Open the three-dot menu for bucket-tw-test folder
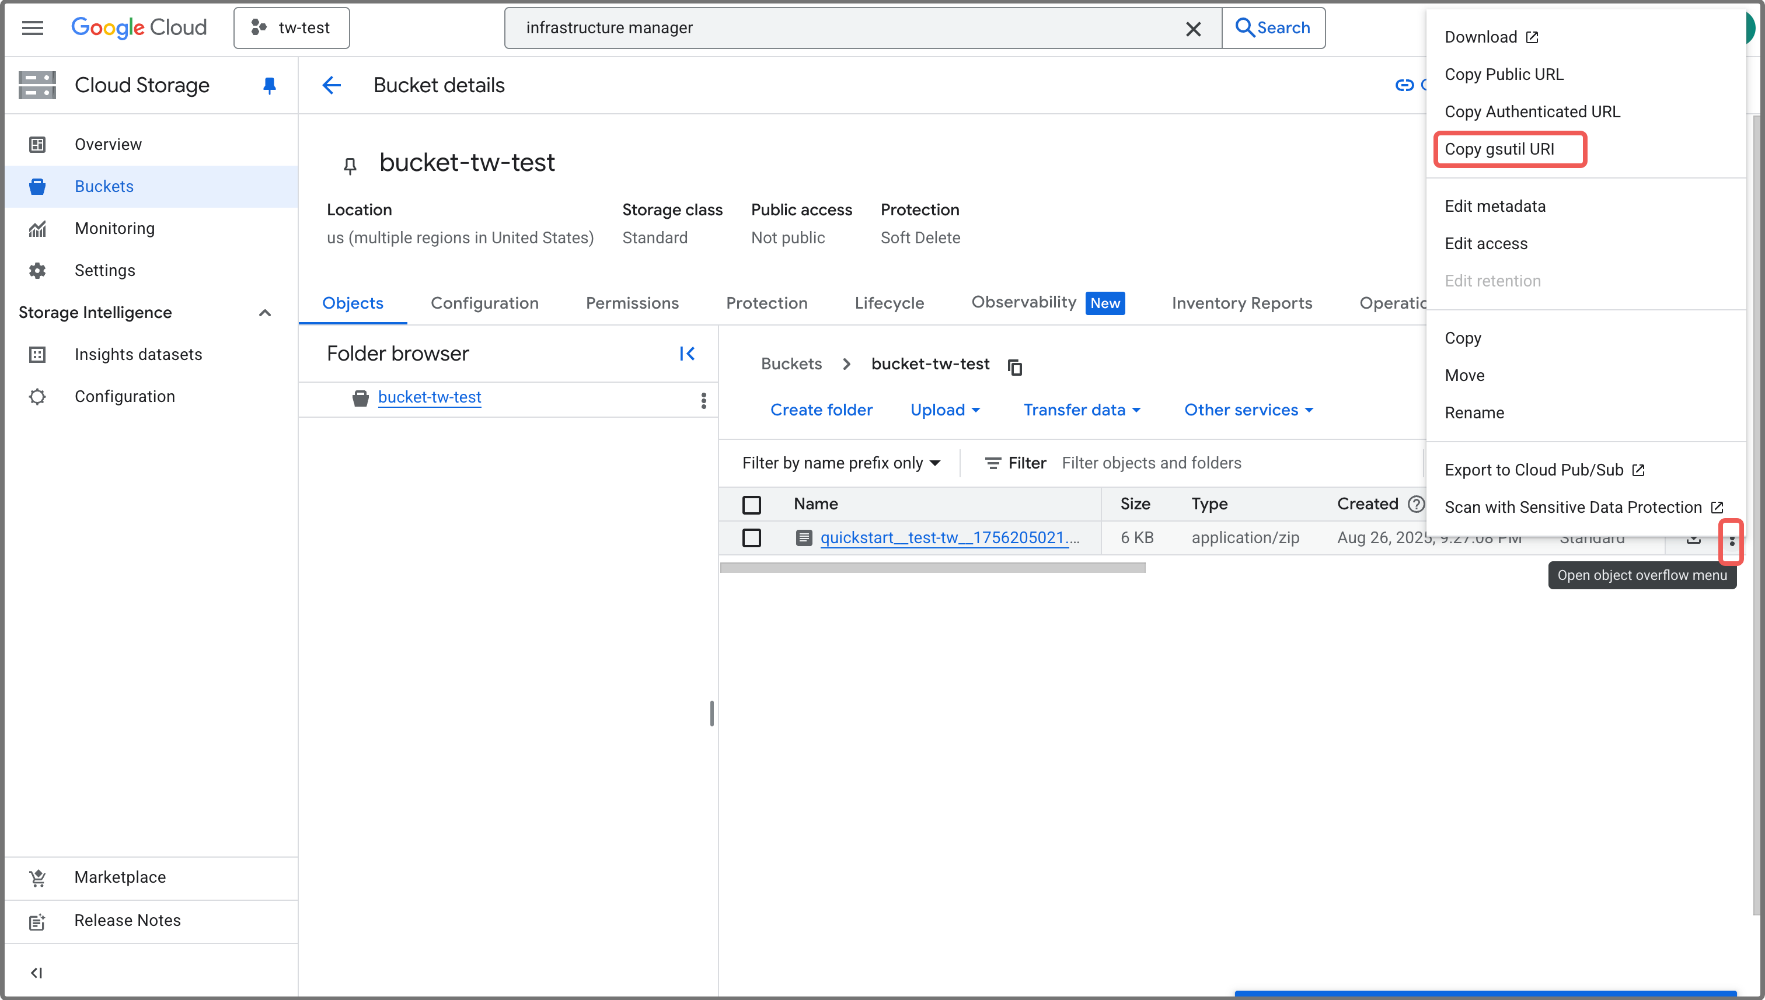1765x1000 pixels. (703, 400)
